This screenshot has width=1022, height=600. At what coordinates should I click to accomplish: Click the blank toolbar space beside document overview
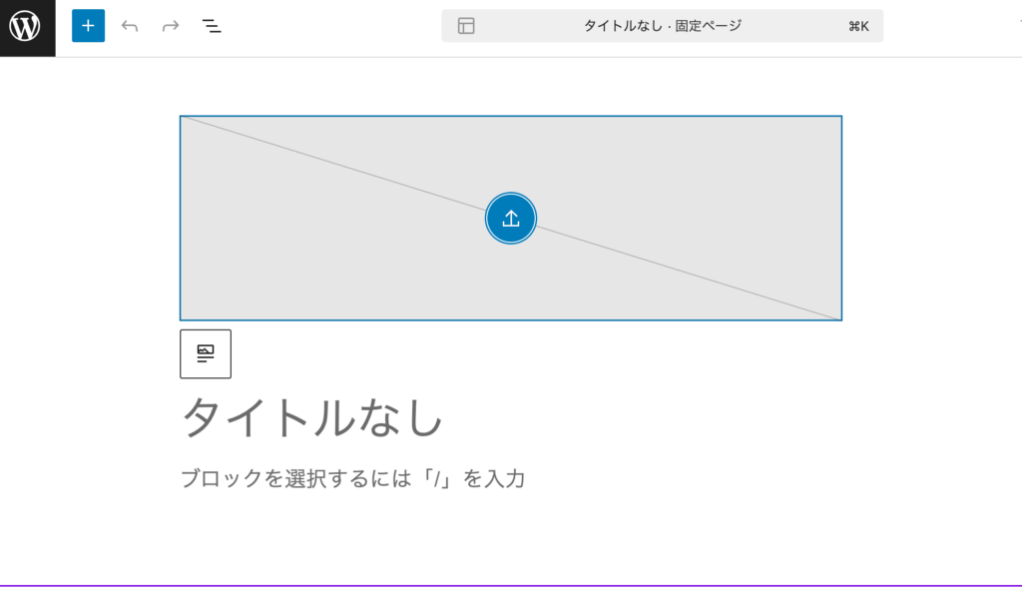[x=329, y=26]
